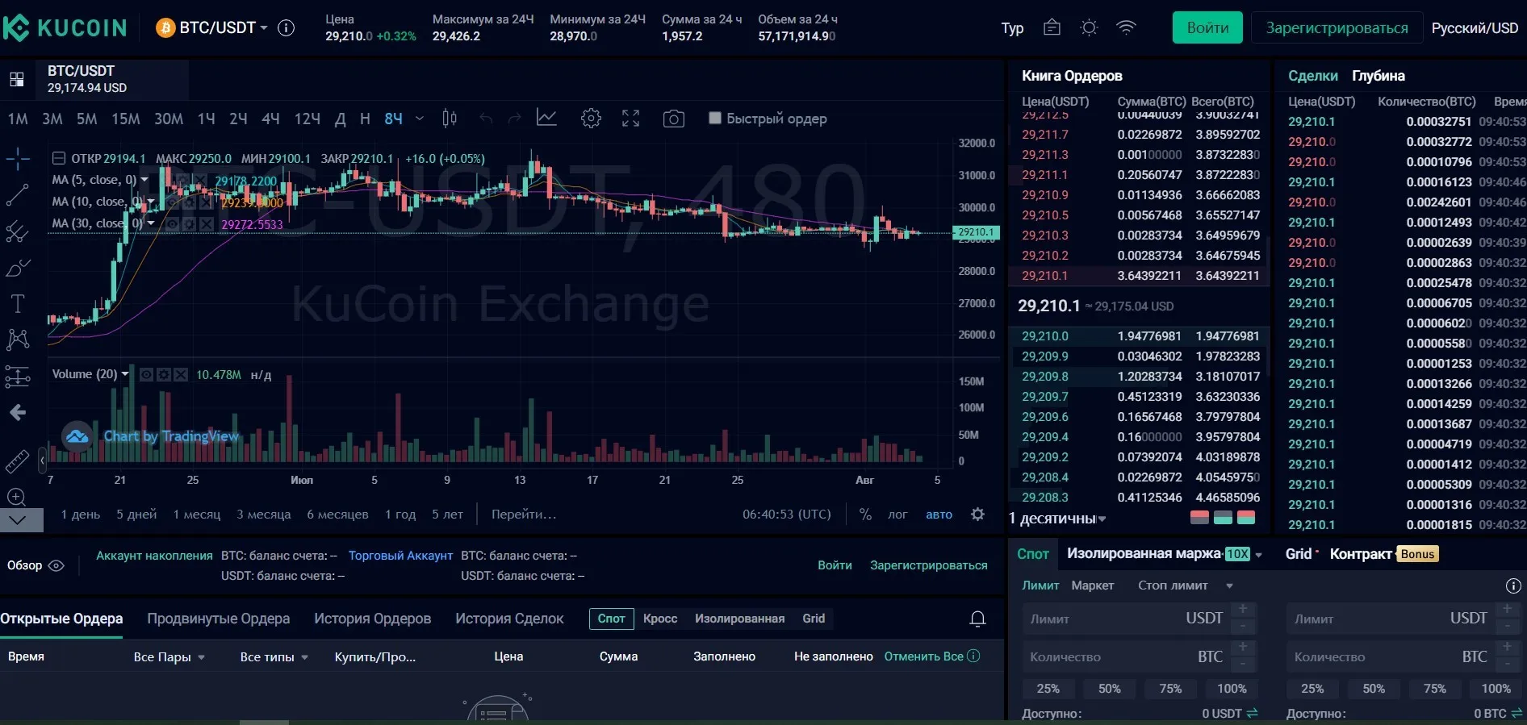Viewport: 1527px width, 725px height.
Task: Enable the Быстрый ордер checkbox
Action: coord(714,118)
